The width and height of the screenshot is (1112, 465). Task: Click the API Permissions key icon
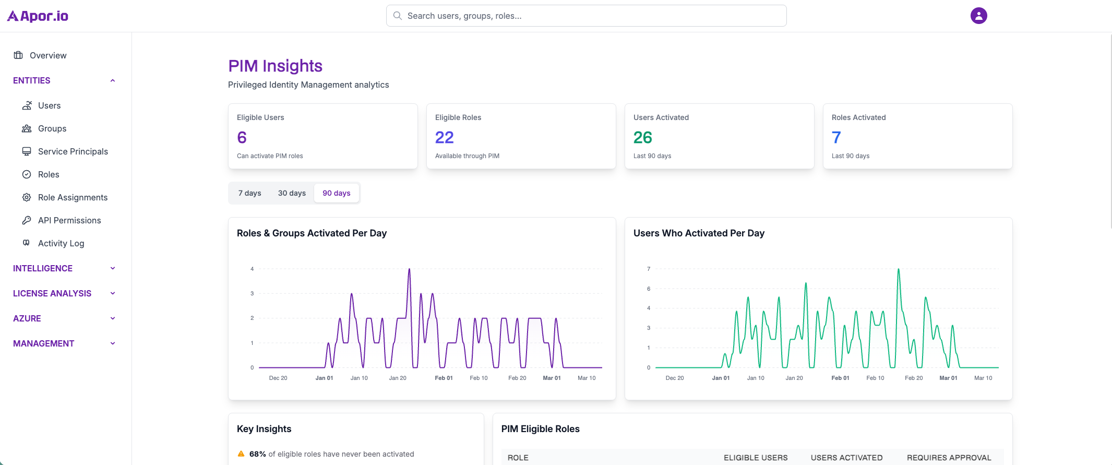(x=27, y=220)
